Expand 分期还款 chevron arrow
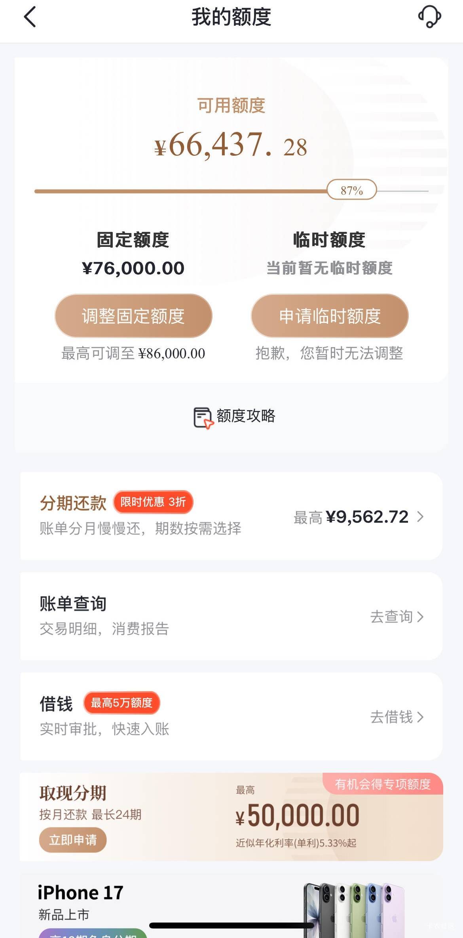Viewport: 463px width, 938px height. click(420, 517)
